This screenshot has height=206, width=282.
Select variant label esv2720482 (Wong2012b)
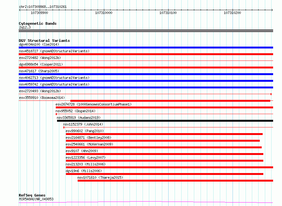tap(40, 58)
